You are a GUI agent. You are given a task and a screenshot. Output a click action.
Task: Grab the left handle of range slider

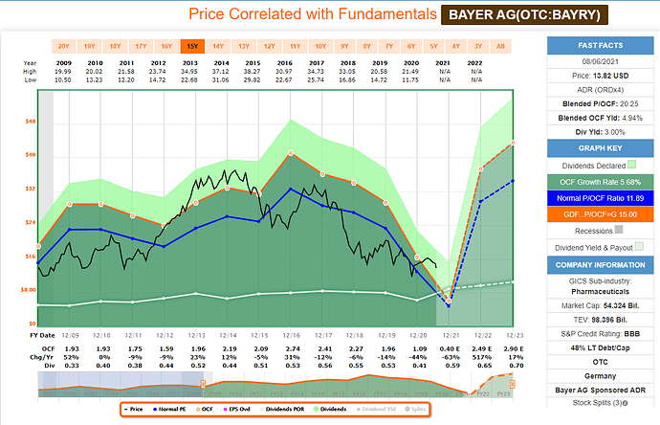point(203,384)
